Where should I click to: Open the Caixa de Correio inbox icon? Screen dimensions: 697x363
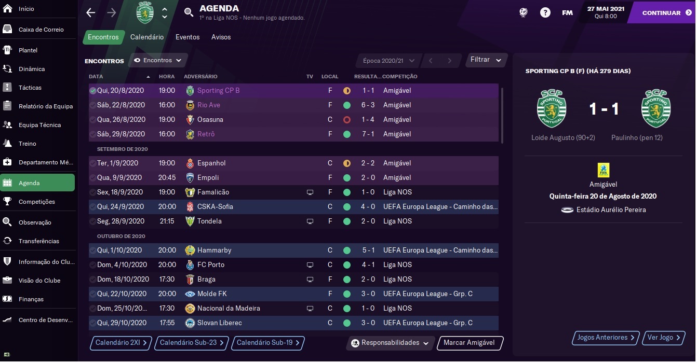(x=7, y=29)
